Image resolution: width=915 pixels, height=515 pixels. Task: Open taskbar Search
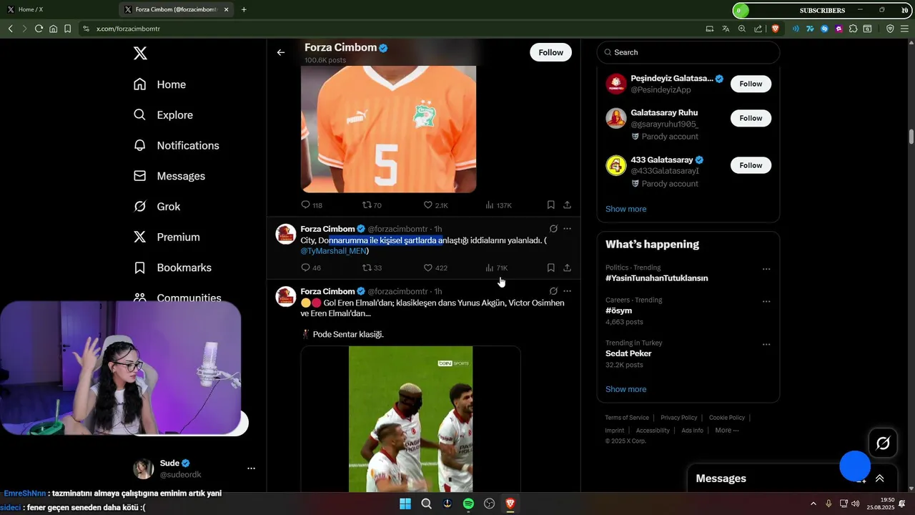pyautogui.click(x=427, y=504)
